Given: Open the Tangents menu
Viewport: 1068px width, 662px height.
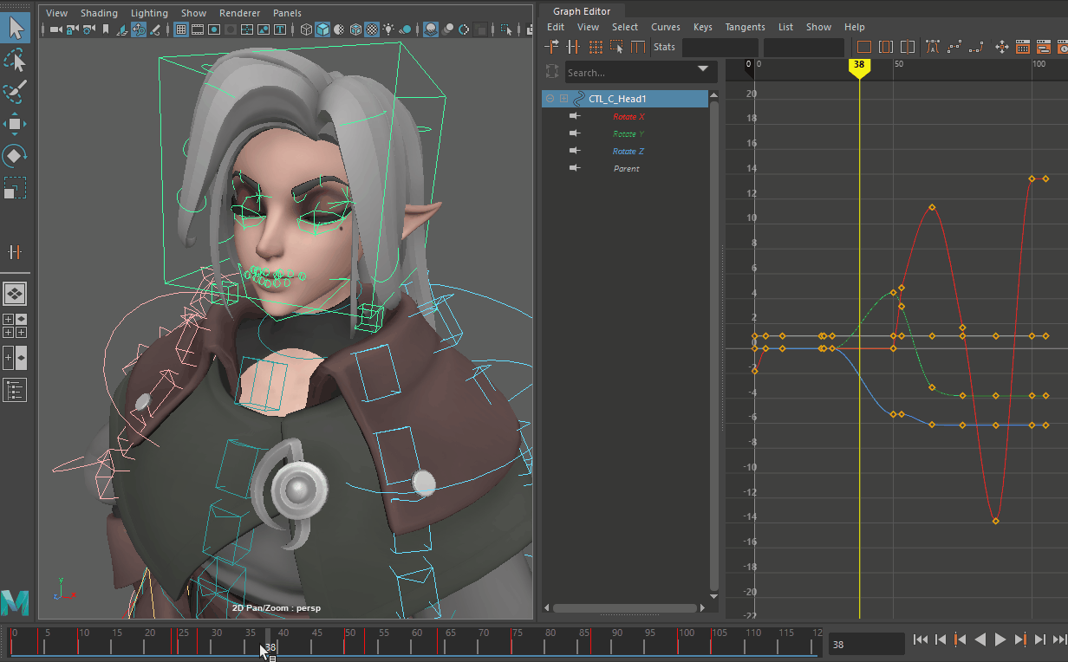Looking at the screenshot, I should pos(745,27).
